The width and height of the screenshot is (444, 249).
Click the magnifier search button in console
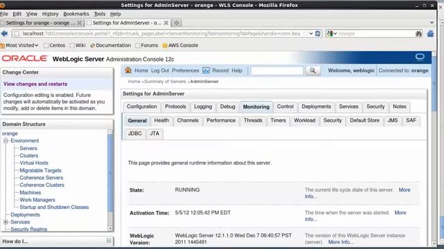(313, 71)
